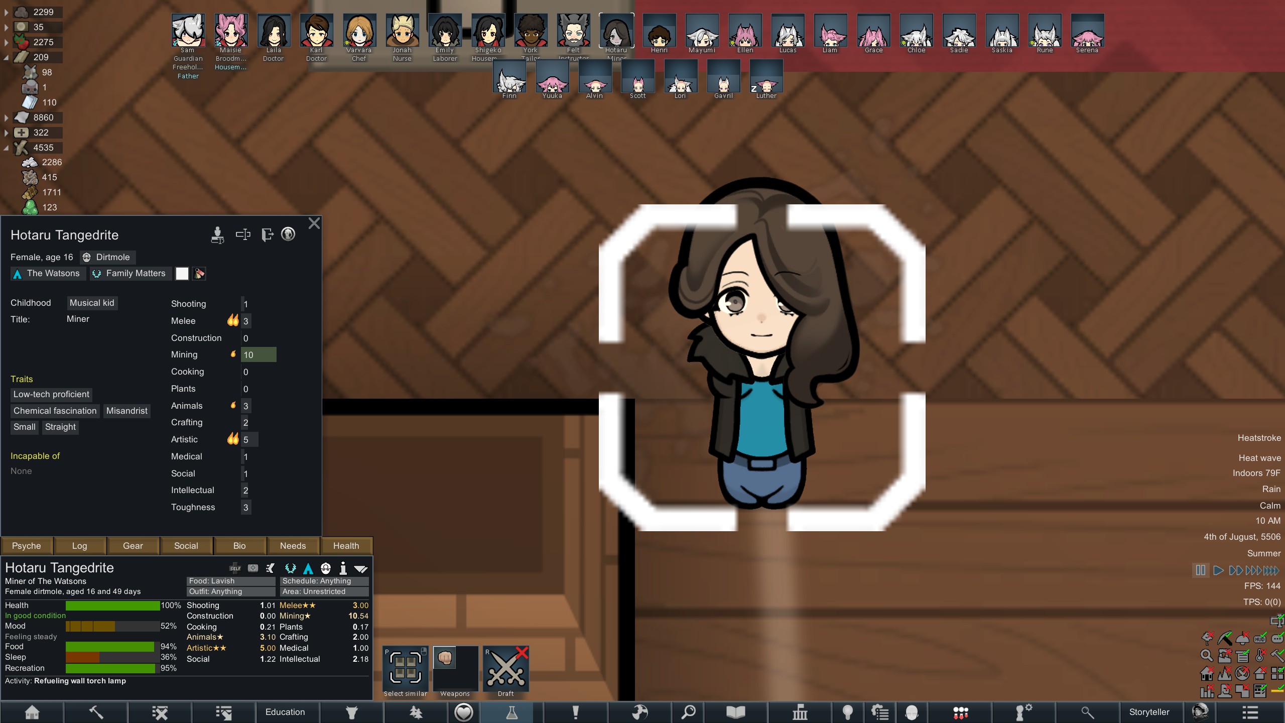Open the Wildlife trees tab

pyautogui.click(x=416, y=712)
